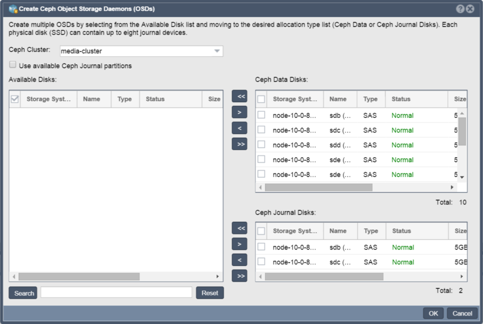Check the sdb row in Ceph Journal Disks
483x324 pixels.
(261, 247)
